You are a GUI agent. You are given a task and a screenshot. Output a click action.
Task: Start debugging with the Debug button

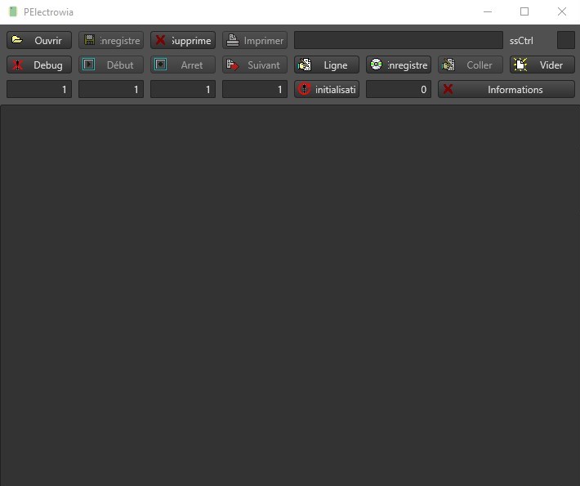coord(39,65)
